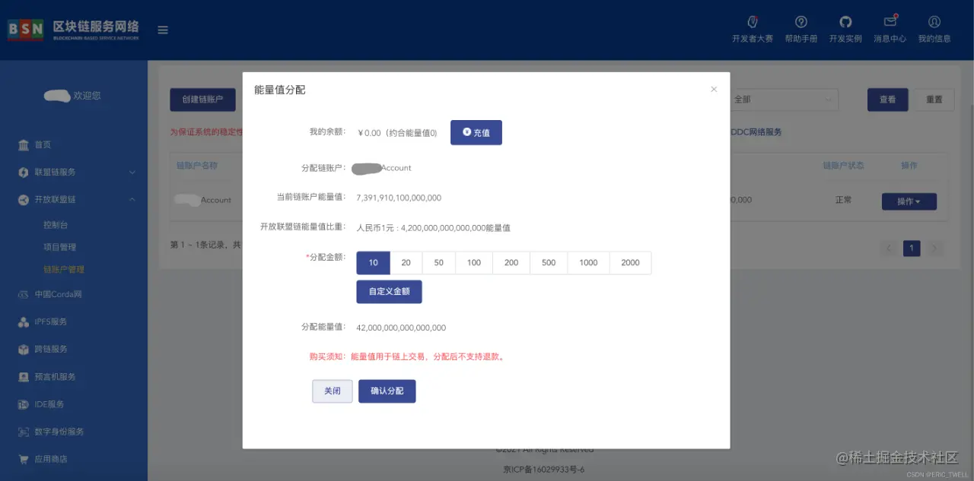Click the 开放联盟链 sidebar icon

(x=24, y=200)
